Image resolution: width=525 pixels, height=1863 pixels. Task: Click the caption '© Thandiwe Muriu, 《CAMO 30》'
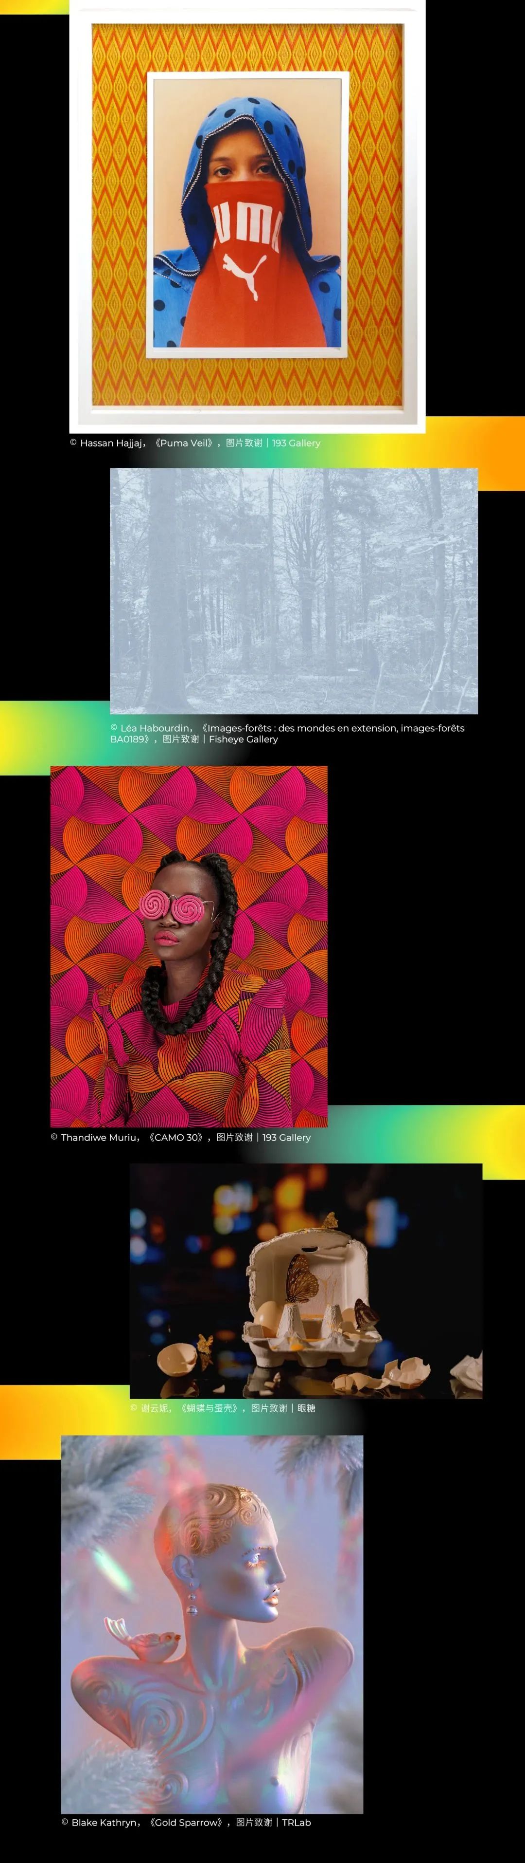pos(180,1138)
